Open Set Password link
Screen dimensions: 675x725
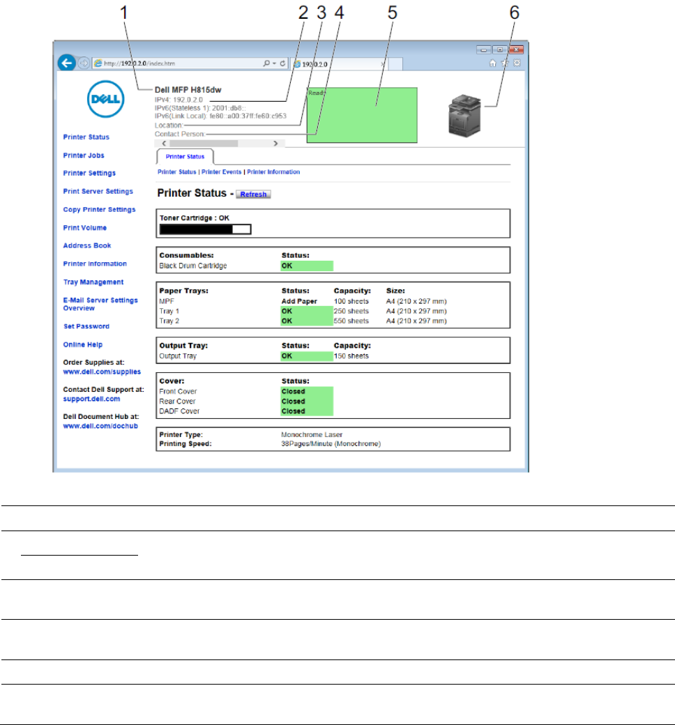tap(86, 326)
